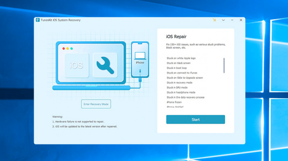Select "Stuck on black screen" entry
This screenshot has height=161, width=288.
pos(178,63)
